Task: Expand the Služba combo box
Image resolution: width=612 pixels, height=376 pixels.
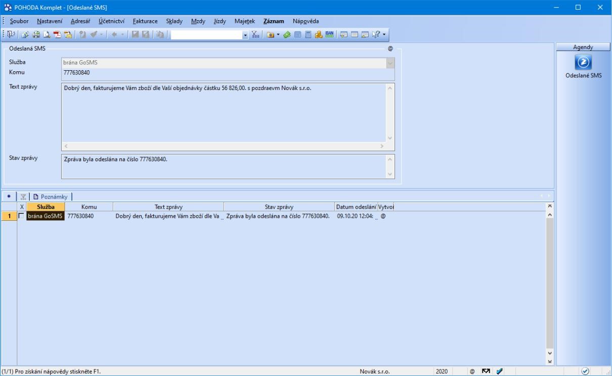Action: click(390, 63)
